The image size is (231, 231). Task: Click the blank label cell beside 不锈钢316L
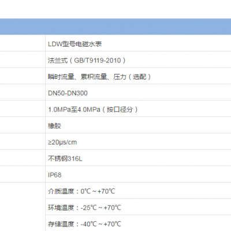(23, 158)
